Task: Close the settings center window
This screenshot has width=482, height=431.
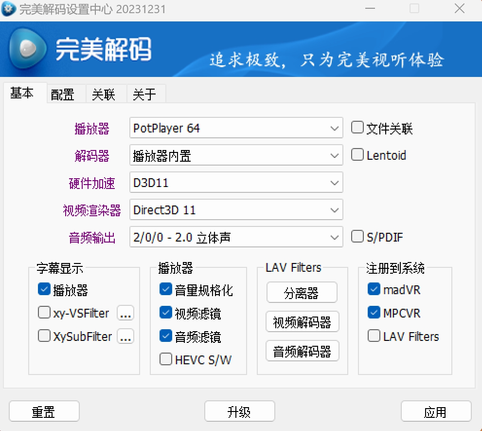Action: click(x=459, y=9)
